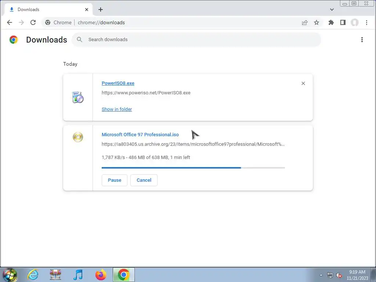Image resolution: width=376 pixels, height=282 pixels.
Task: Click the ISO download progress bar
Action: [193, 168]
